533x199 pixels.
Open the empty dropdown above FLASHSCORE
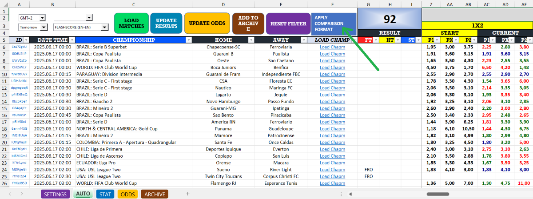click(89, 18)
